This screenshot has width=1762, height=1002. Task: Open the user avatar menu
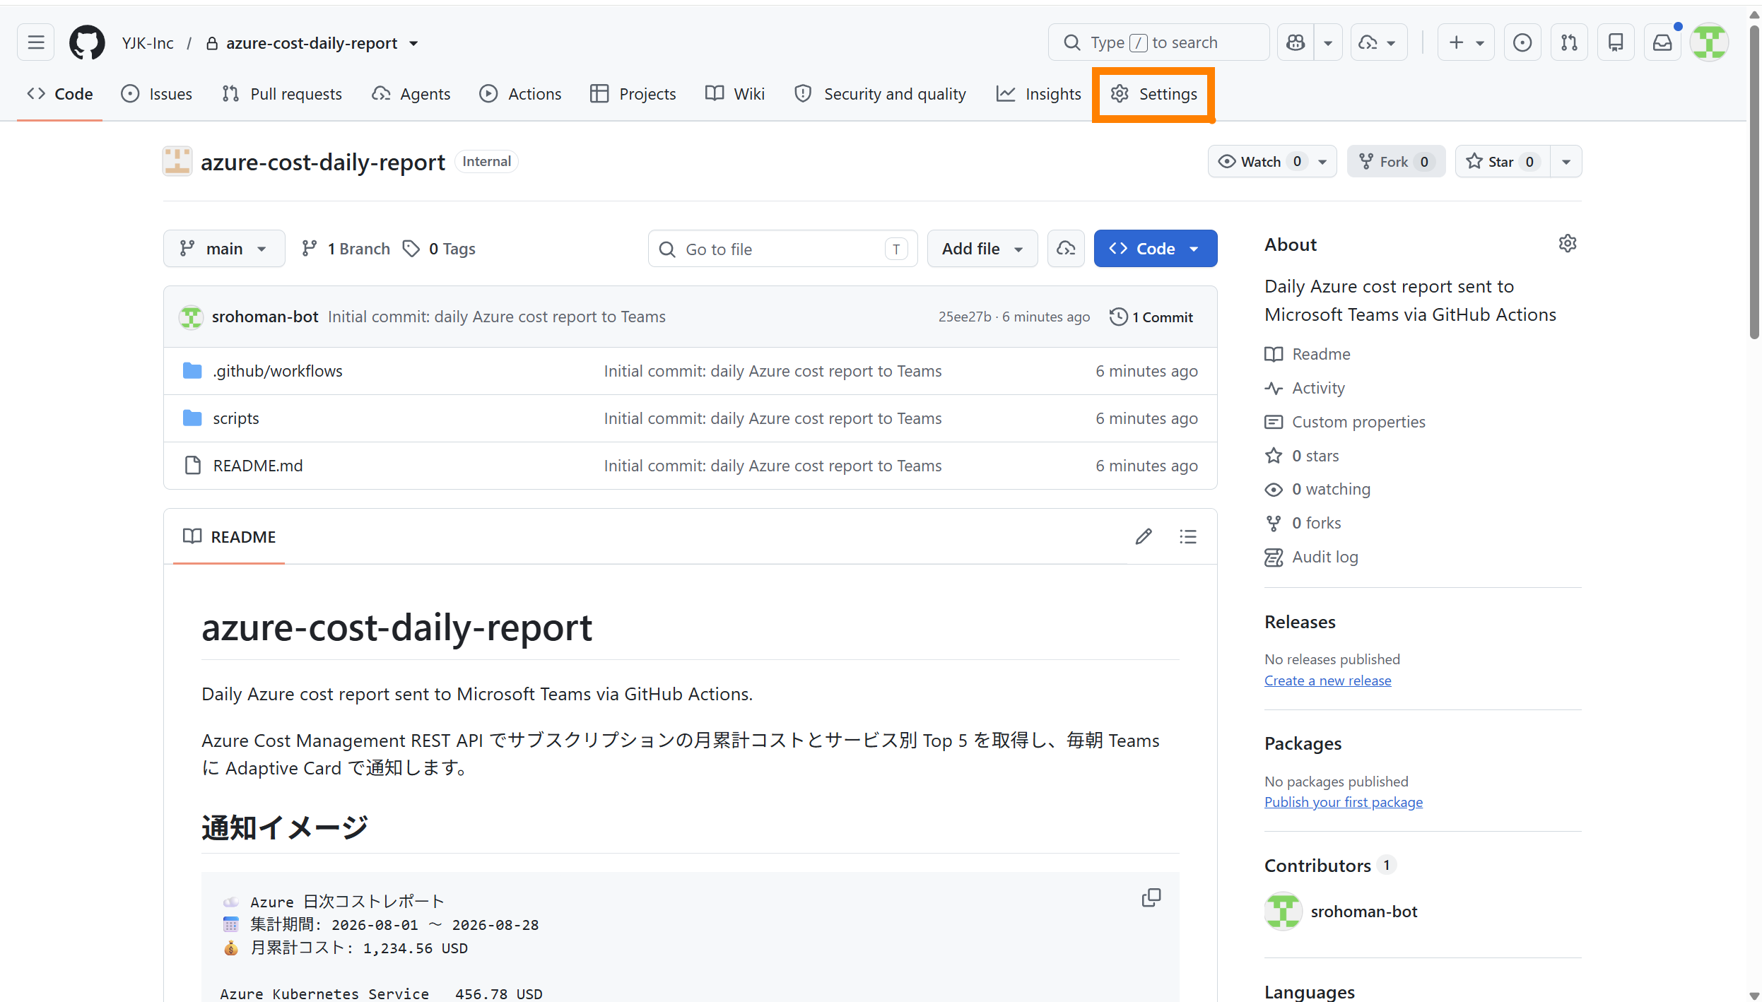[1709, 43]
